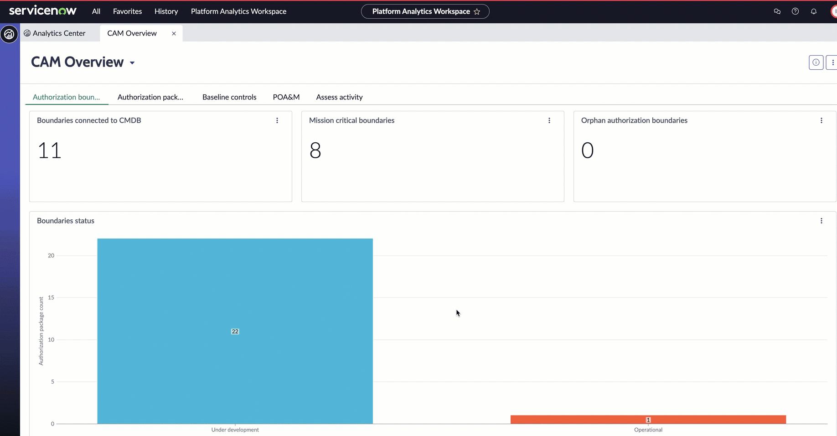Click the Boundaries connected to CMDB title

click(89, 120)
